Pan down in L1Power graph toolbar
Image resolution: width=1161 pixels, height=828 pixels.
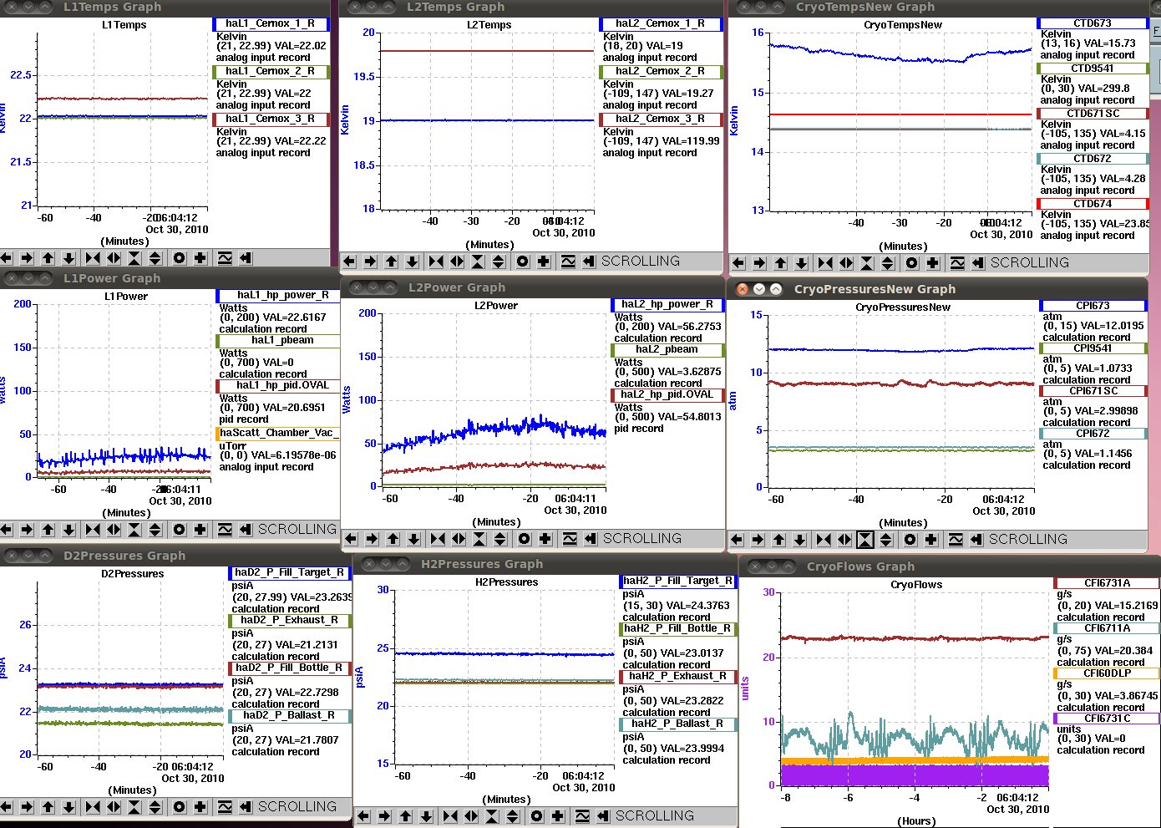tap(68, 530)
